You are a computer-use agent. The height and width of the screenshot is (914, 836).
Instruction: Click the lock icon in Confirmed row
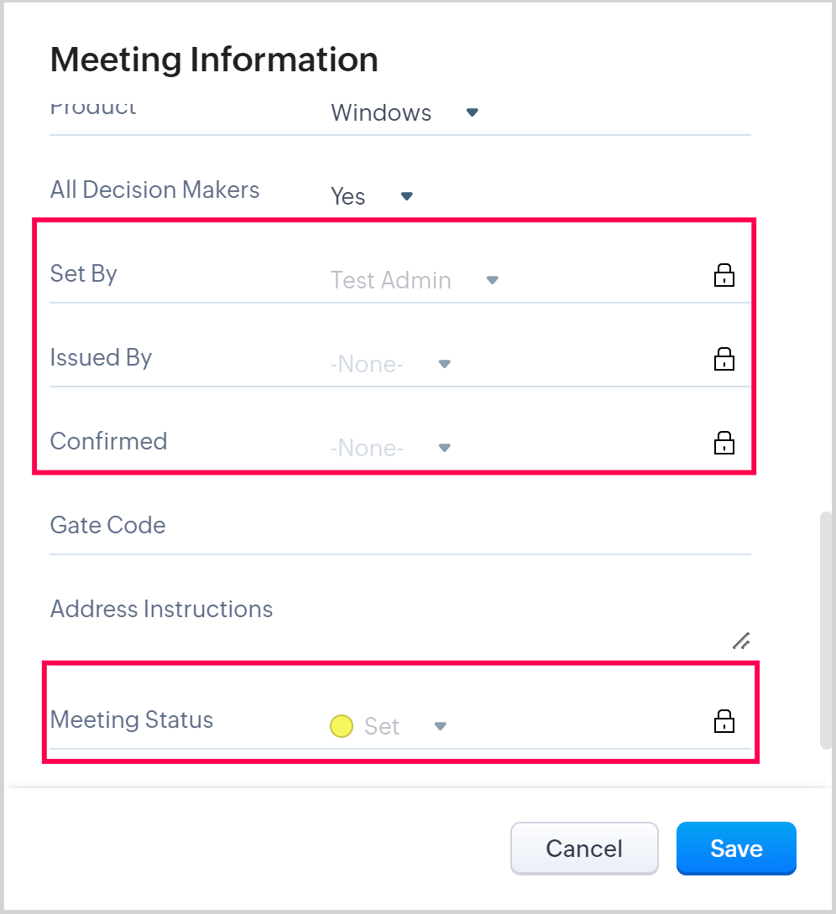724,443
